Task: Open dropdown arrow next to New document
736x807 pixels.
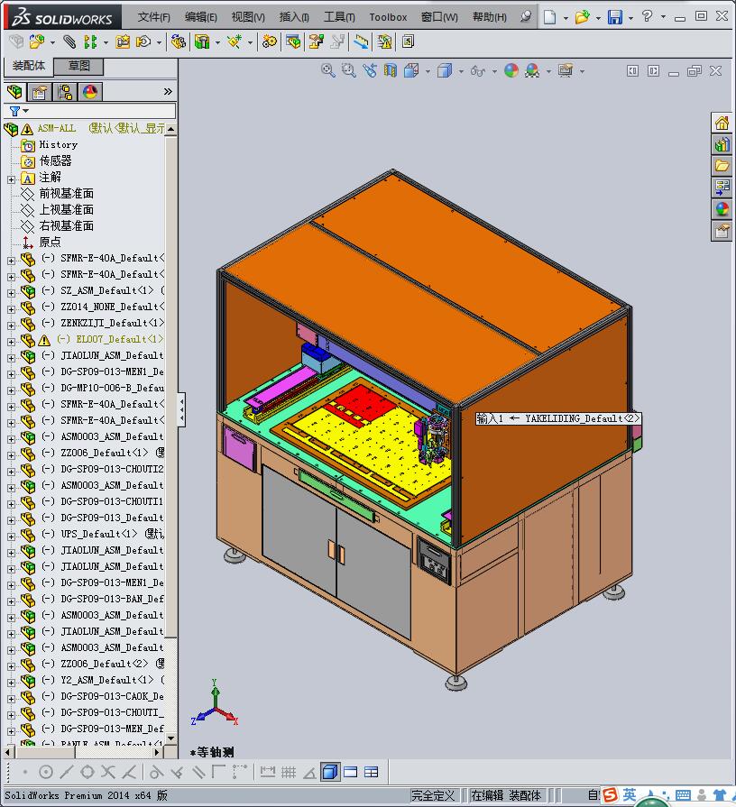Action: click(566, 18)
